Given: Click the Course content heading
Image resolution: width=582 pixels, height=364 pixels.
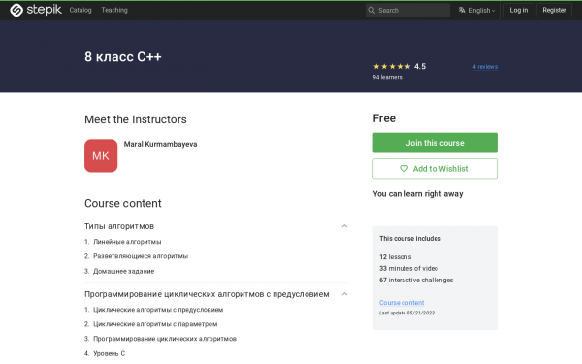Looking at the screenshot, I should tap(123, 203).
